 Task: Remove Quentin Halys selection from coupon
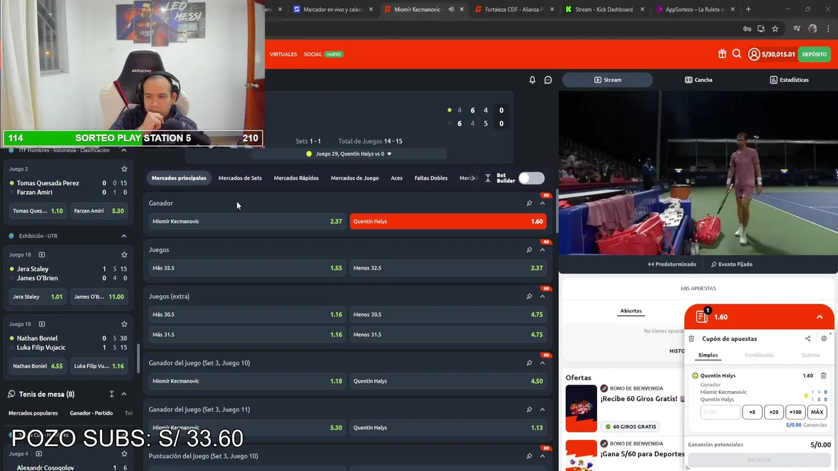(x=824, y=375)
